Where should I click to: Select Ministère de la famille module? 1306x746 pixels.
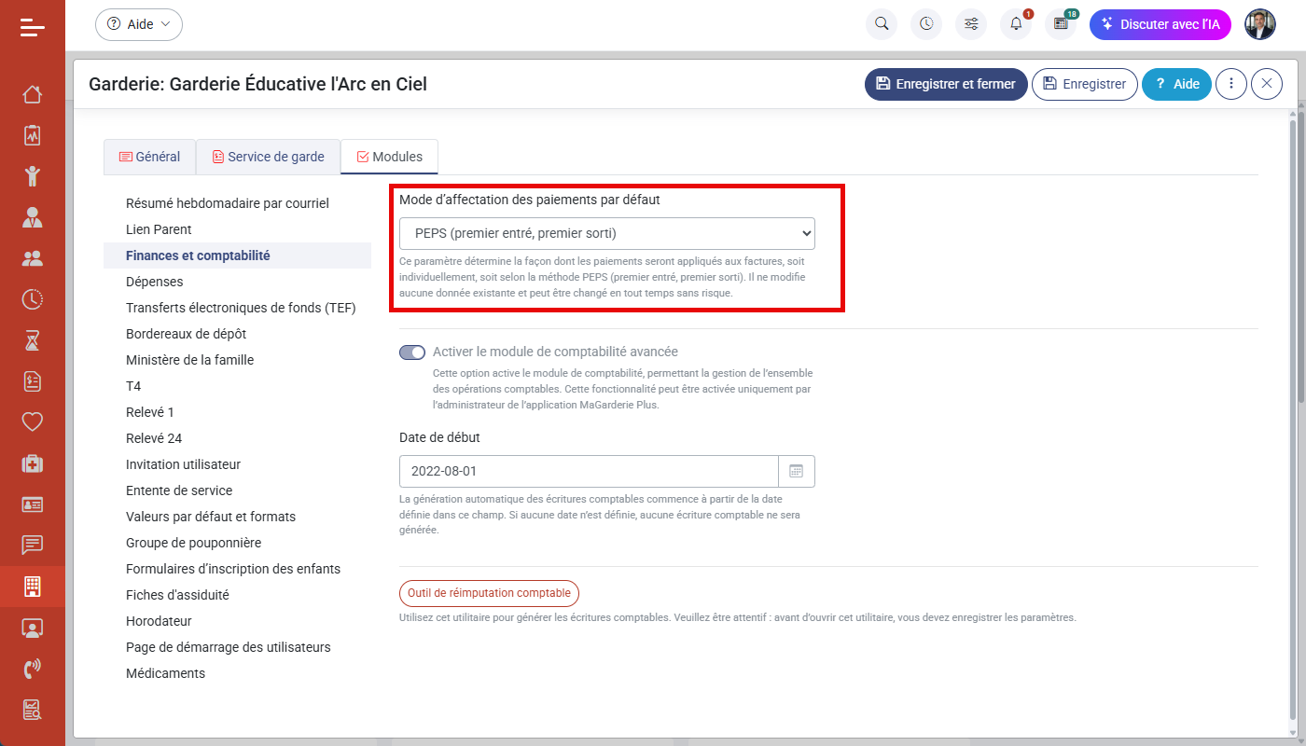pos(190,360)
